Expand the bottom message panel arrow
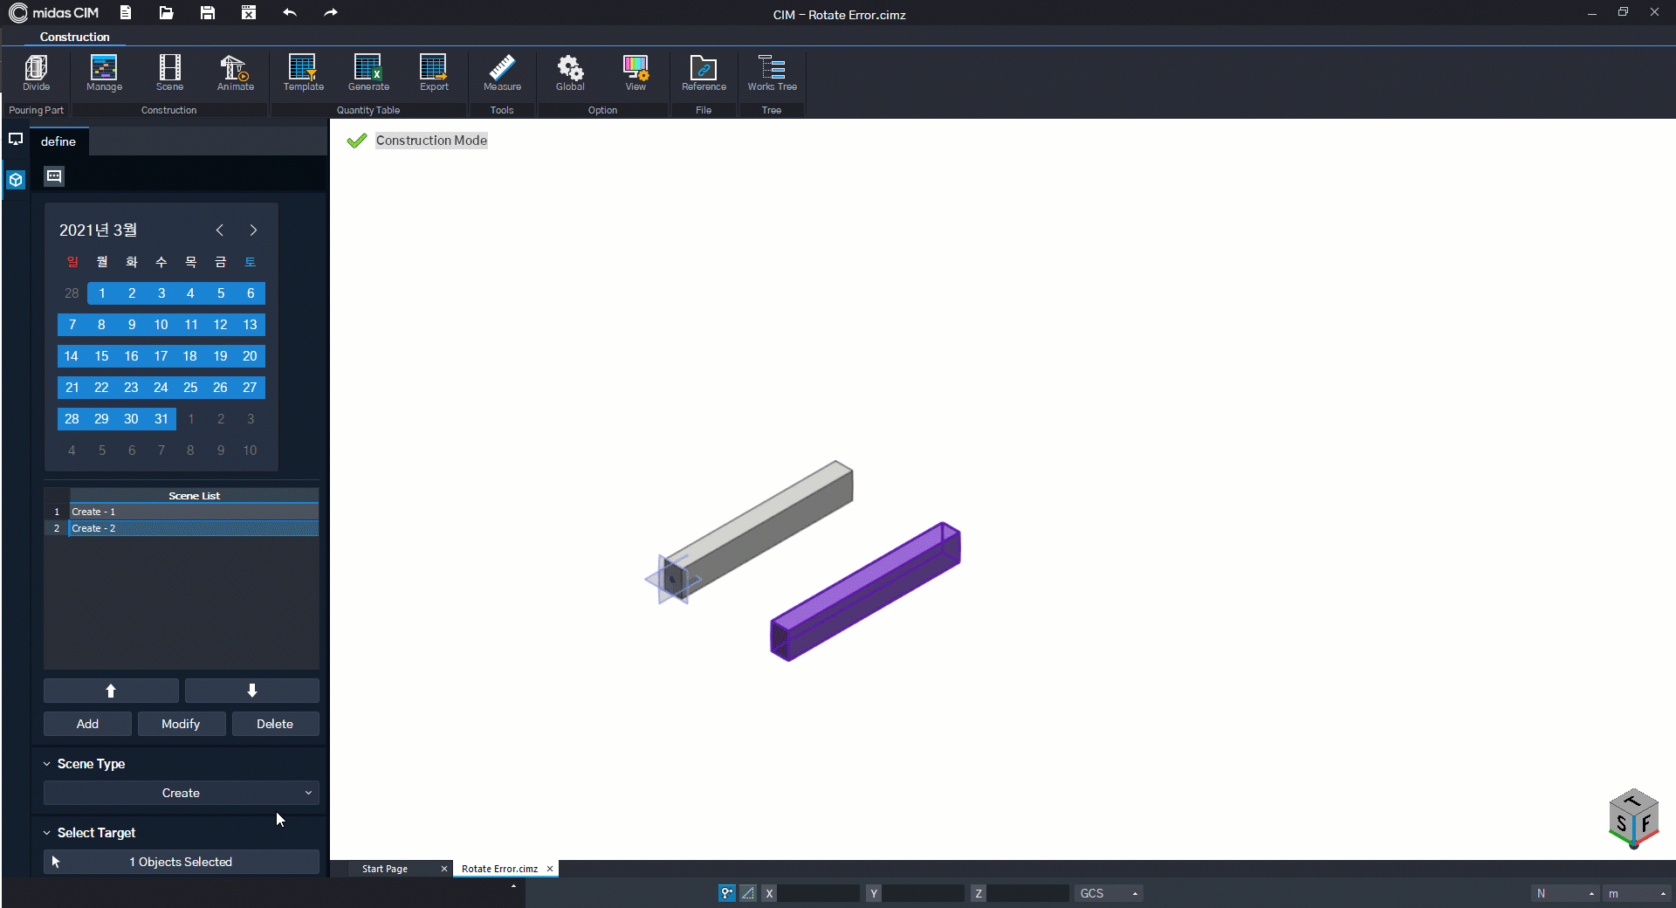 coord(513,886)
